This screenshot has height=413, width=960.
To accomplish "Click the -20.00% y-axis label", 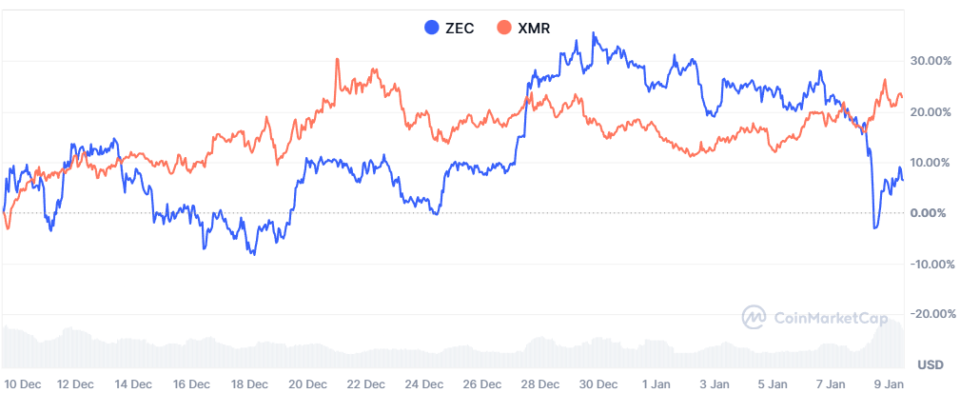I will tap(931, 314).
